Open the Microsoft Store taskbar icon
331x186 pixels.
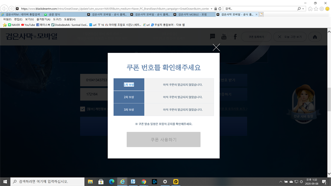[x=101, y=181]
